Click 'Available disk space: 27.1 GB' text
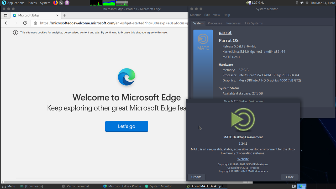 point(243,93)
